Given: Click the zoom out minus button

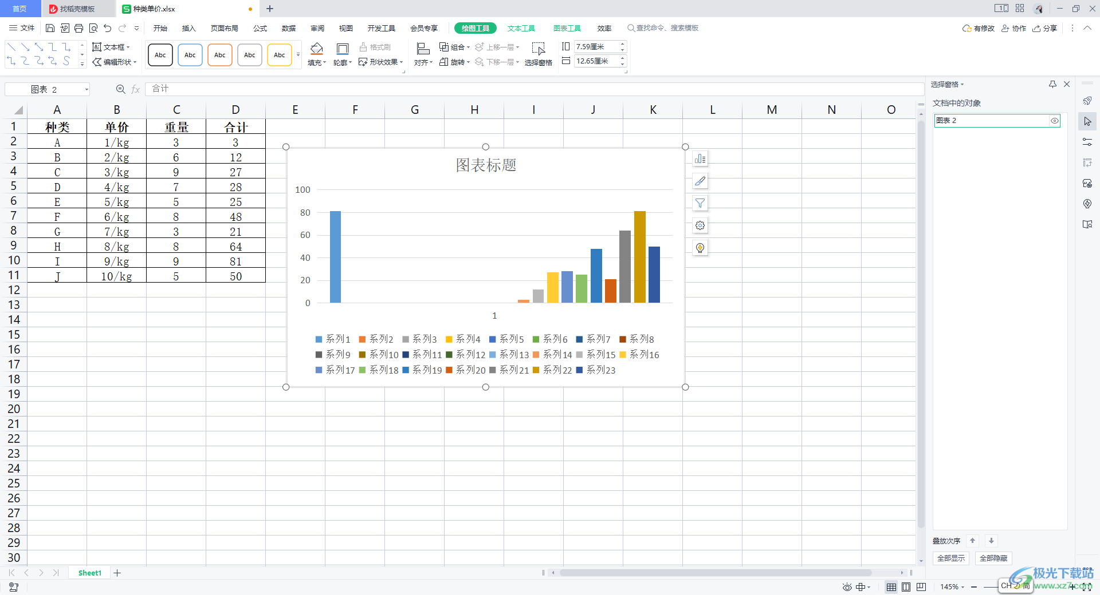Looking at the screenshot, I should click(x=974, y=587).
